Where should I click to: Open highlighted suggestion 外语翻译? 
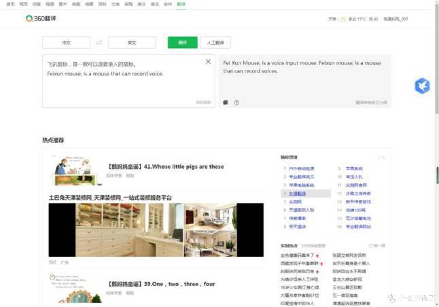[297, 193]
